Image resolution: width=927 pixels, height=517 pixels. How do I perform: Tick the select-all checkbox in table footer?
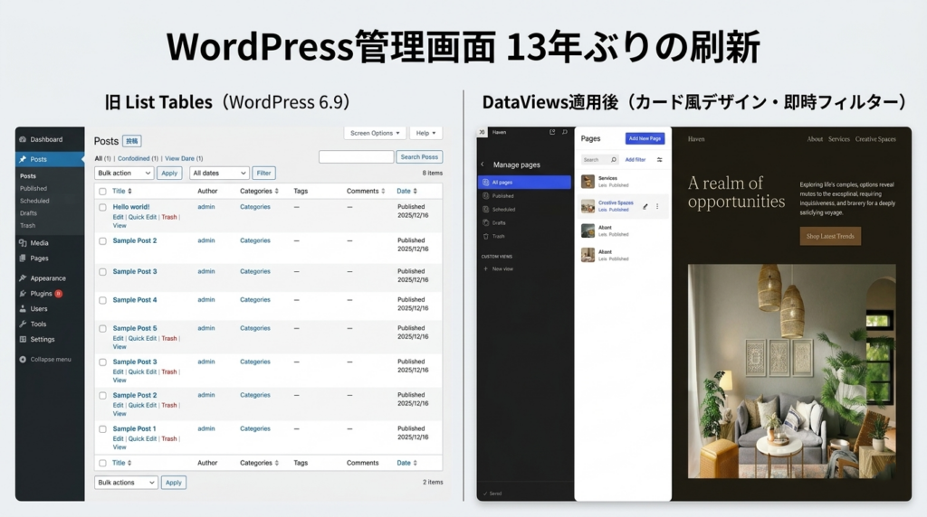click(102, 464)
